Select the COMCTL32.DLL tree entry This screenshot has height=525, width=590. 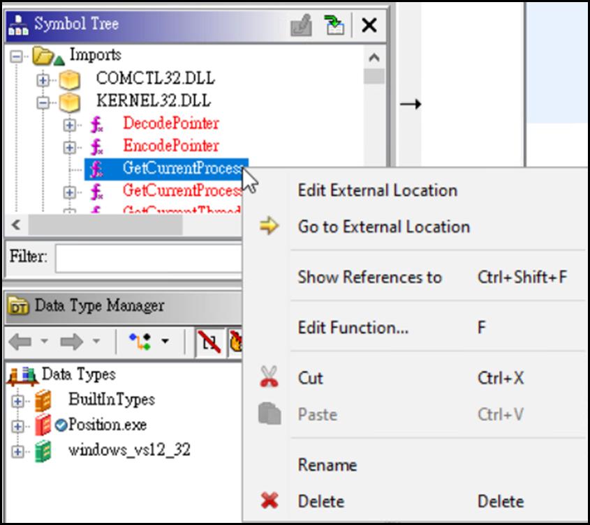coord(155,78)
